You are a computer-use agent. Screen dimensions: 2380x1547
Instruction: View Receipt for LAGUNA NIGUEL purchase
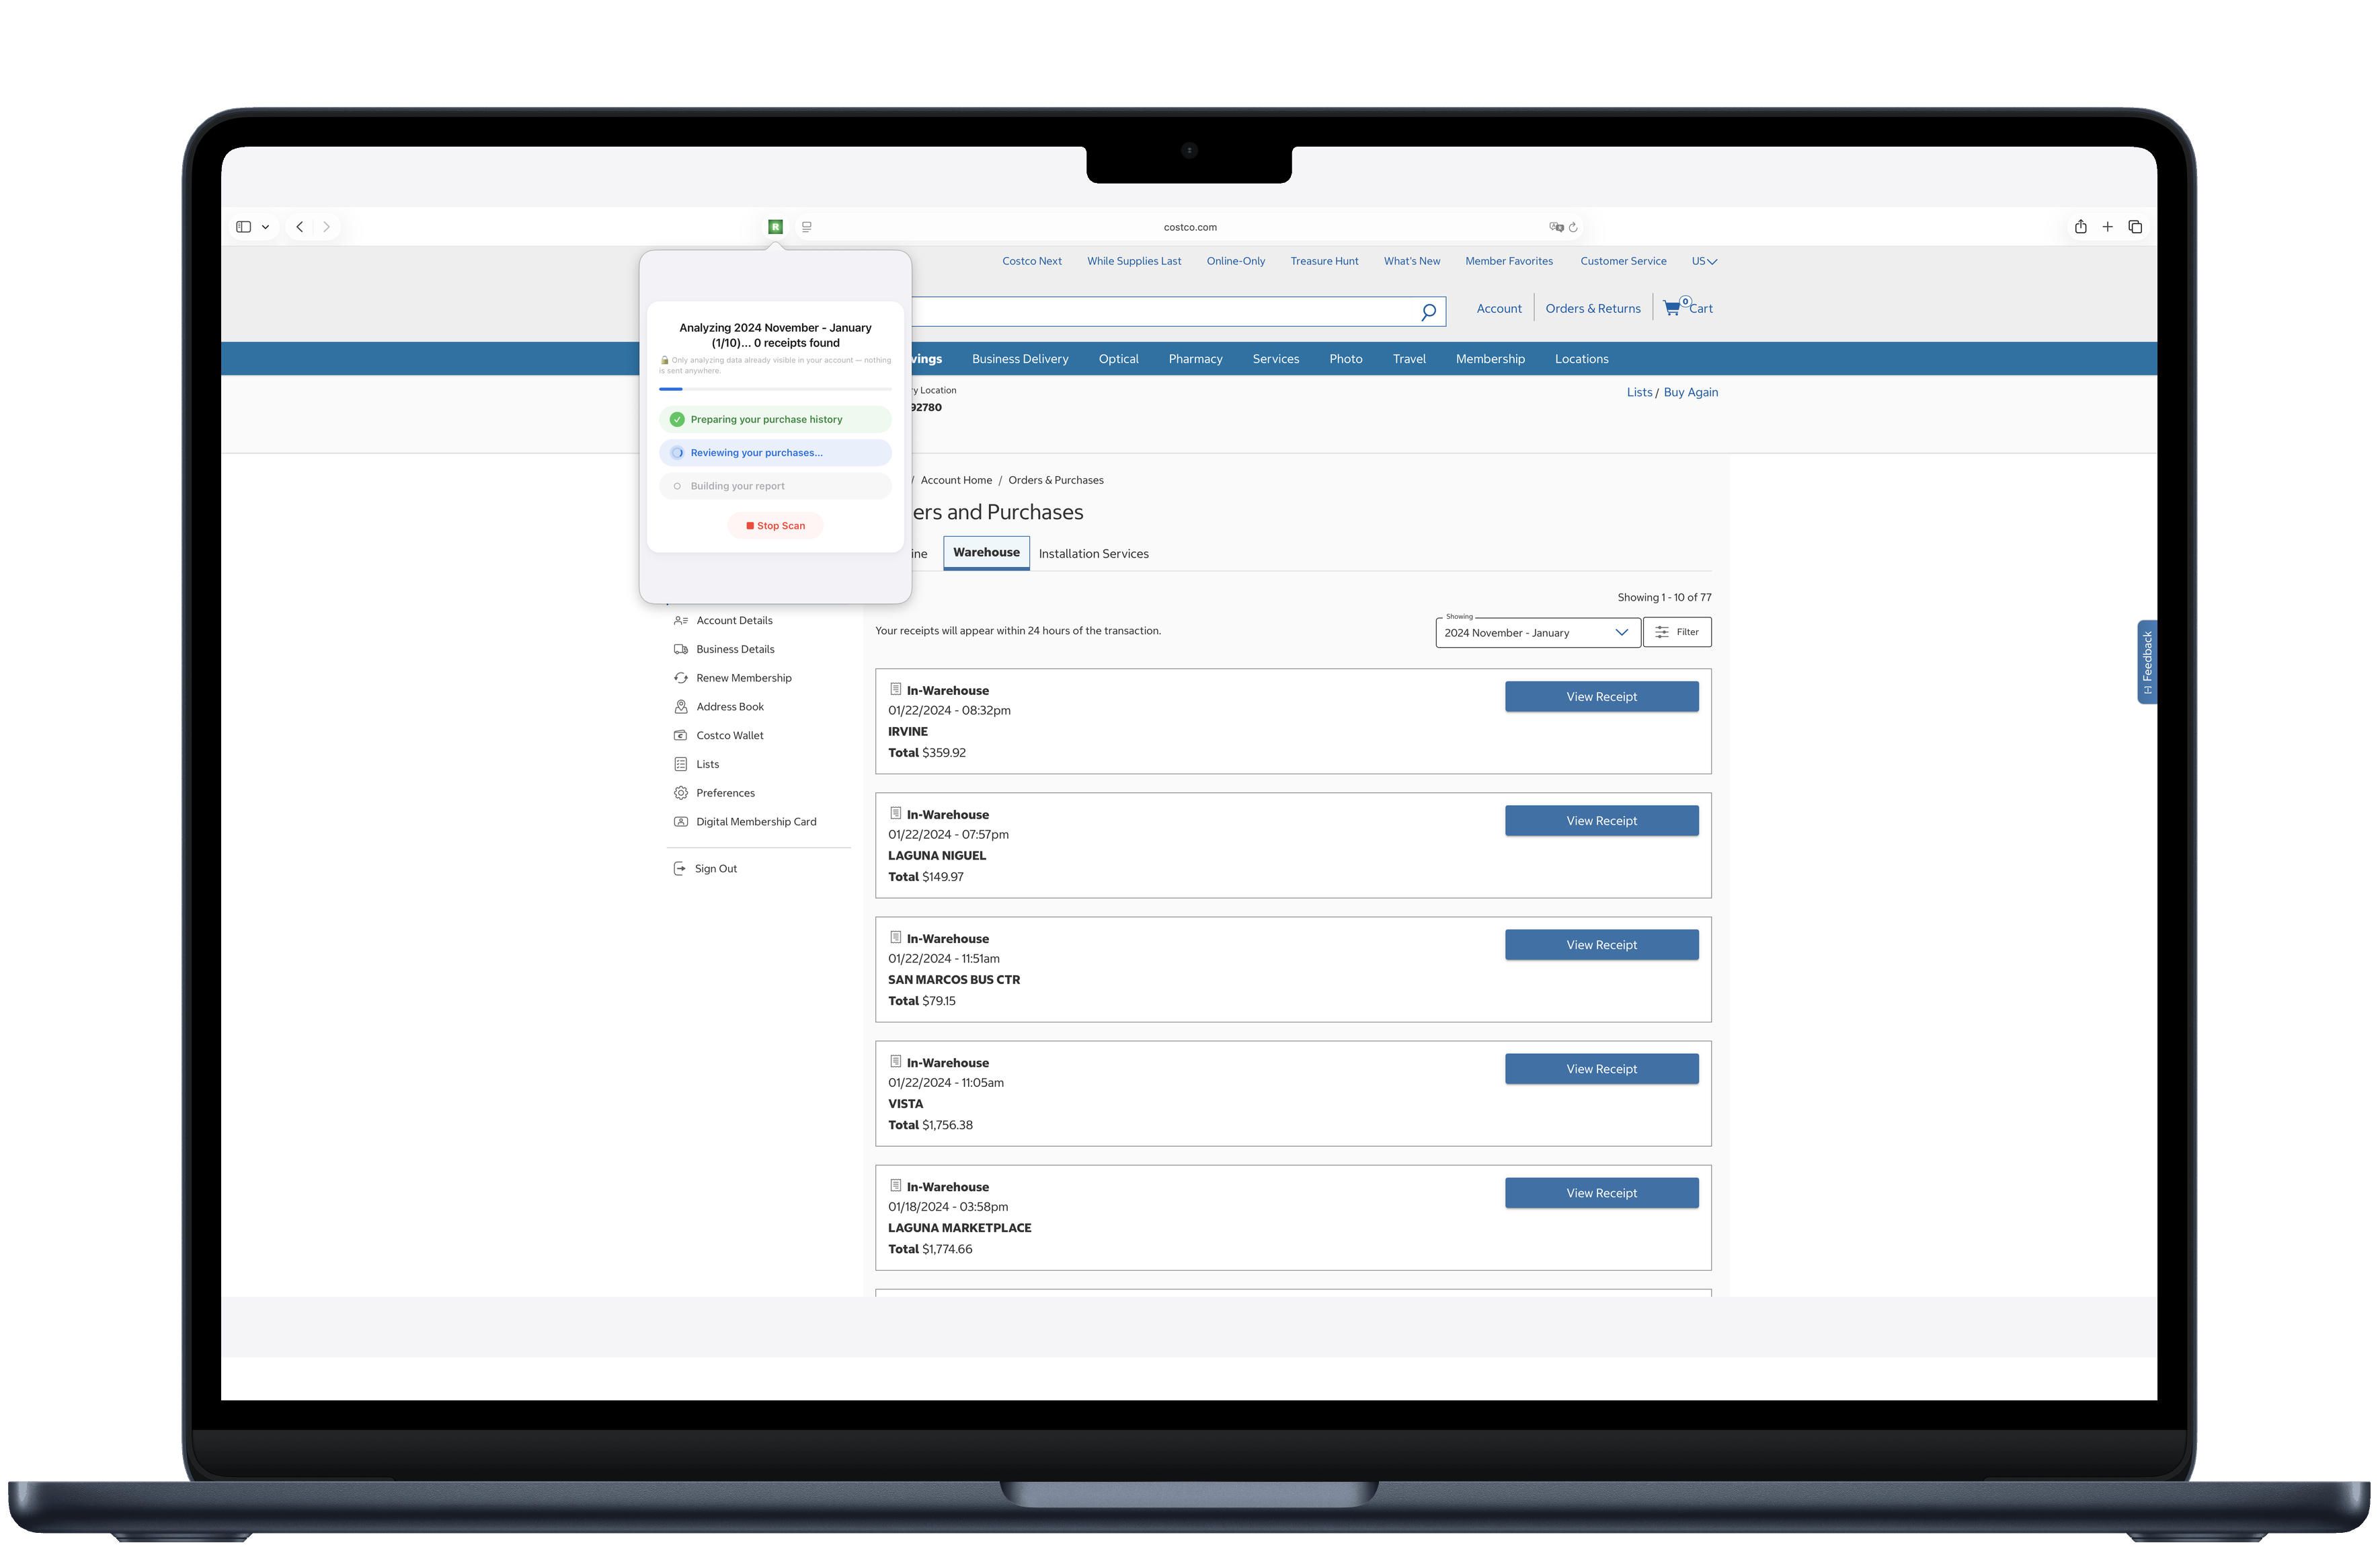(1601, 821)
